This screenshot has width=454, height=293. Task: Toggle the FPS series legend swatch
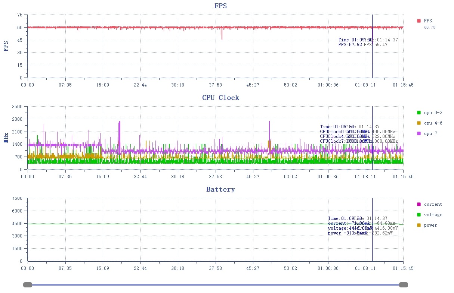pos(419,21)
